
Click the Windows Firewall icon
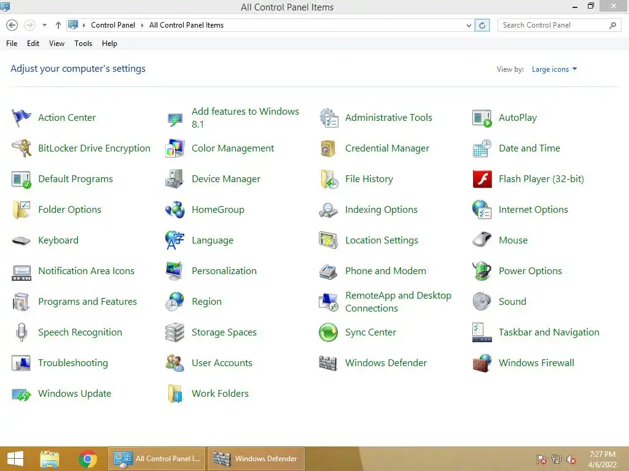coord(482,363)
